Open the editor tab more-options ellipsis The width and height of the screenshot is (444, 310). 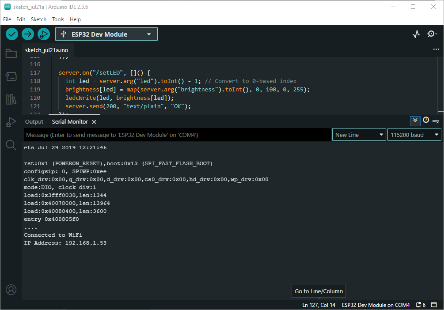[x=436, y=49]
